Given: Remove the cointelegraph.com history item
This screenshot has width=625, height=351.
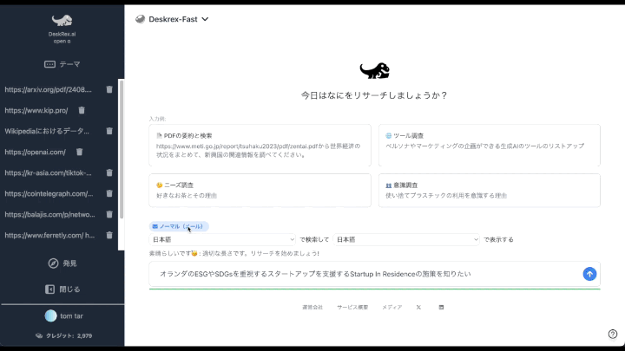Looking at the screenshot, I should pyautogui.click(x=109, y=193).
